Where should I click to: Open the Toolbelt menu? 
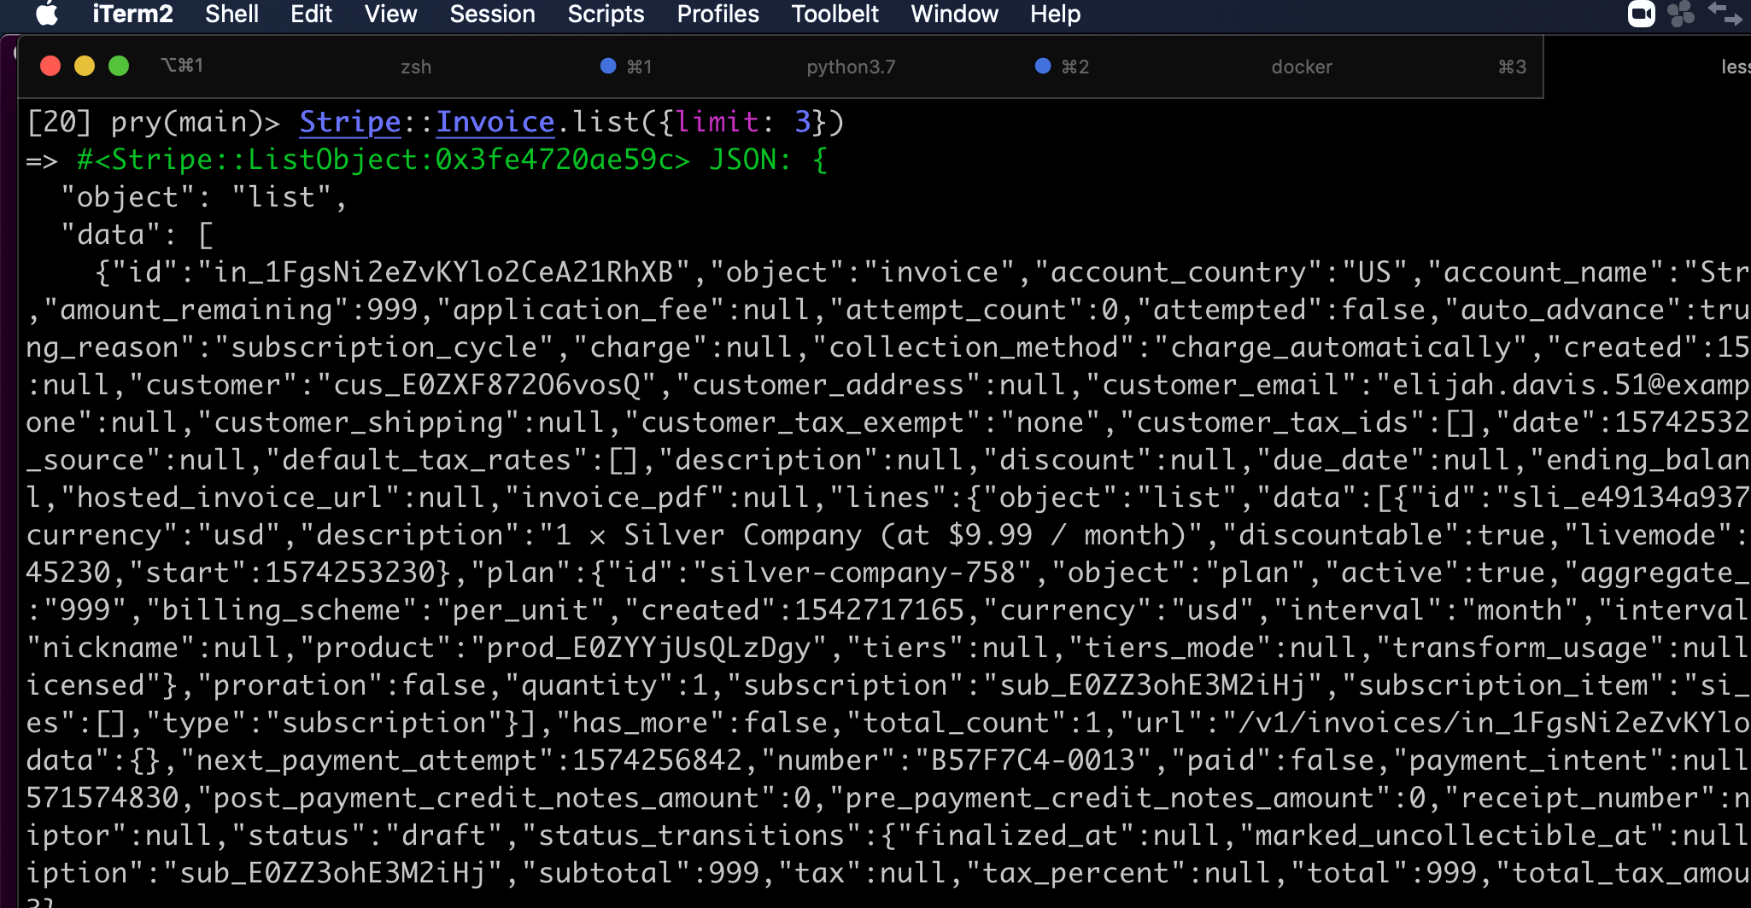click(x=835, y=14)
